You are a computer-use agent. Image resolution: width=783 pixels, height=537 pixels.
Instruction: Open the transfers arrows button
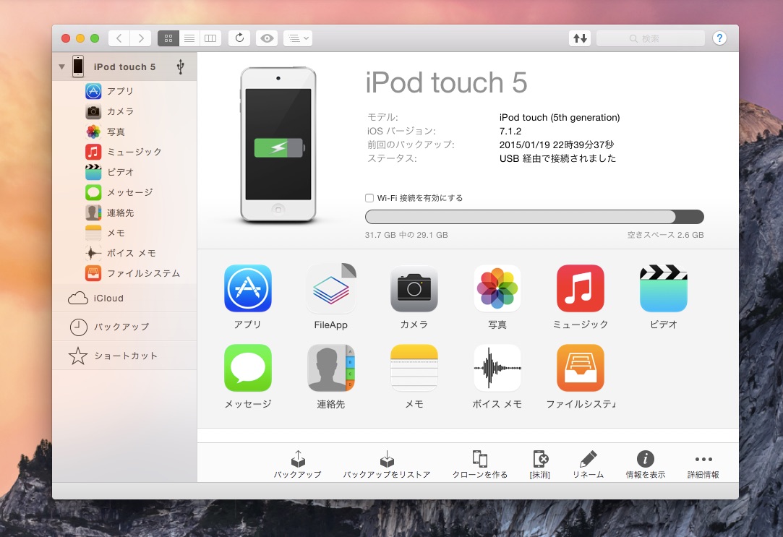580,38
